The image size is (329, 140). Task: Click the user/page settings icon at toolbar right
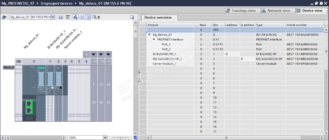pyautogui.click(x=132, y=17)
